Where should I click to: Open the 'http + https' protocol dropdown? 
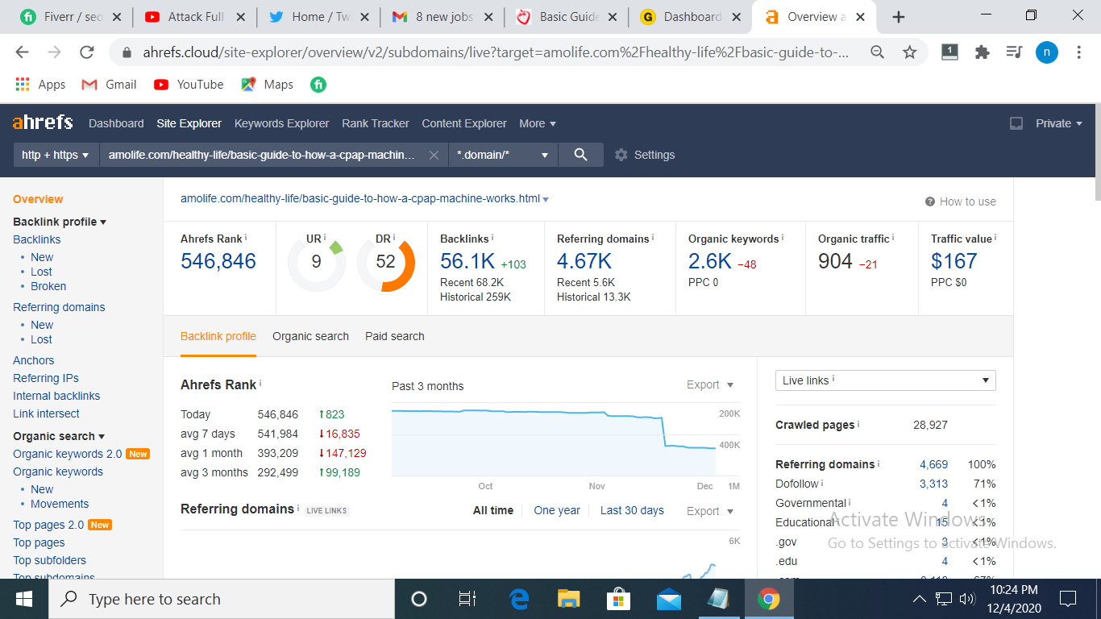[x=55, y=154]
